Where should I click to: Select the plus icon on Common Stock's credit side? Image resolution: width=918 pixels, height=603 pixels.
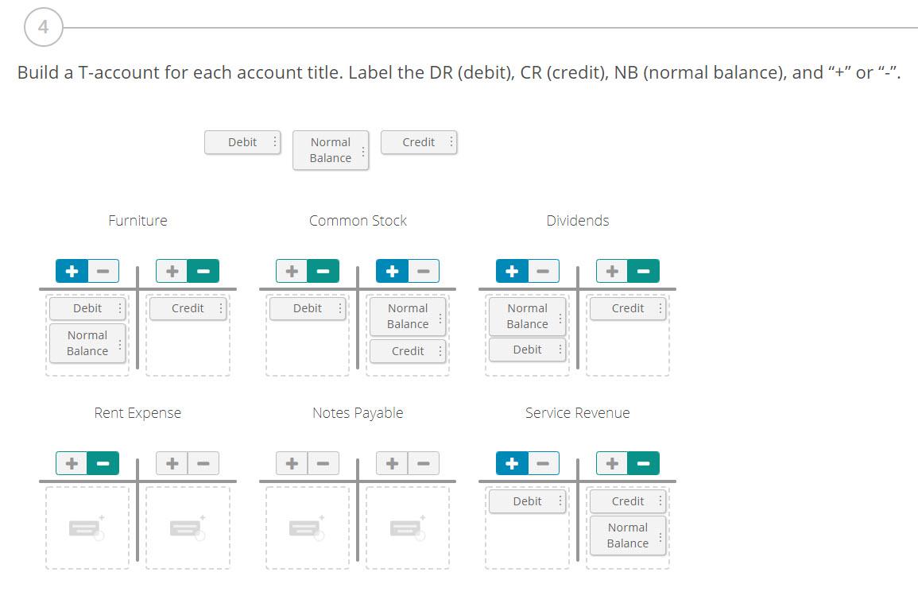pyautogui.click(x=393, y=271)
